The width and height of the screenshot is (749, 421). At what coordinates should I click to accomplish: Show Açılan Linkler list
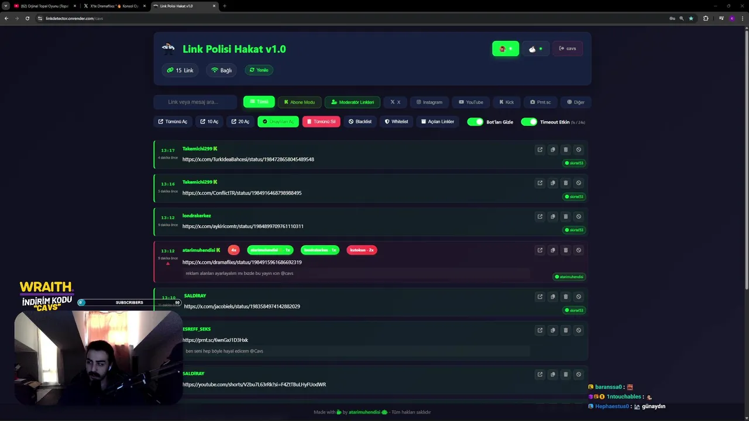[x=438, y=122]
